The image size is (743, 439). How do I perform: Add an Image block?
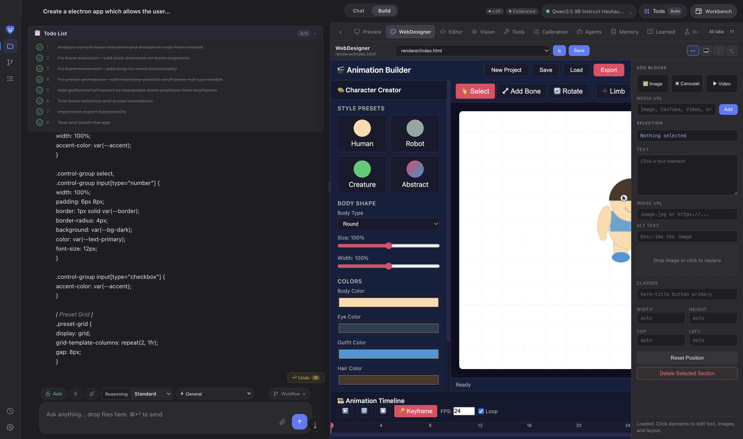coord(653,84)
